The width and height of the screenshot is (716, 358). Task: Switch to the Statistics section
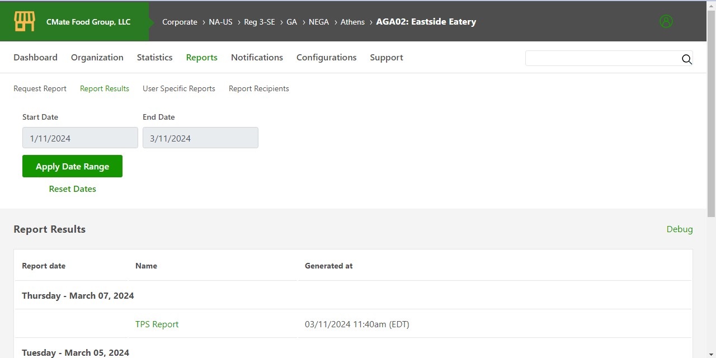[154, 57]
